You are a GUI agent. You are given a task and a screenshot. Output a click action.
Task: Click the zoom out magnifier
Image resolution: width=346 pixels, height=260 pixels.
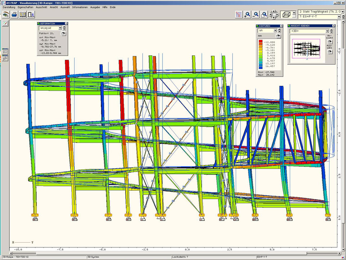256,15
